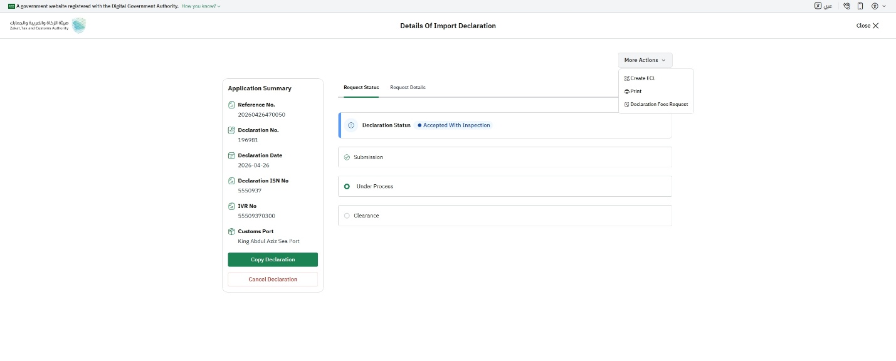
Task: Click the Declaration ISN No icon
Action: (231, 180)
